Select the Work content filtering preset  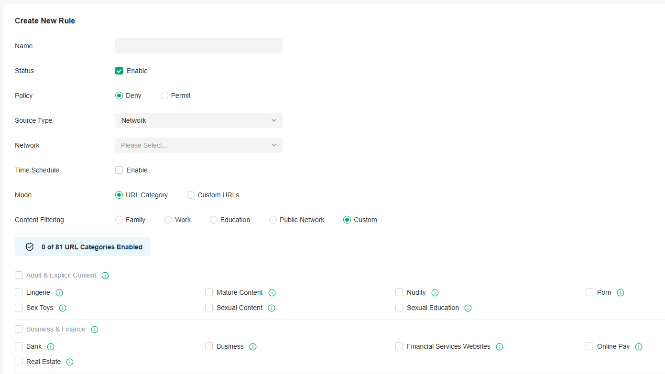point(168,219)
